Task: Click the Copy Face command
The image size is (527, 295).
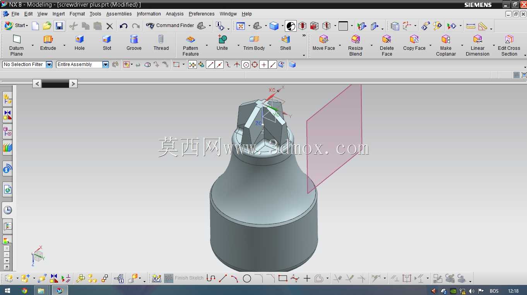Action: click(414, 42)
